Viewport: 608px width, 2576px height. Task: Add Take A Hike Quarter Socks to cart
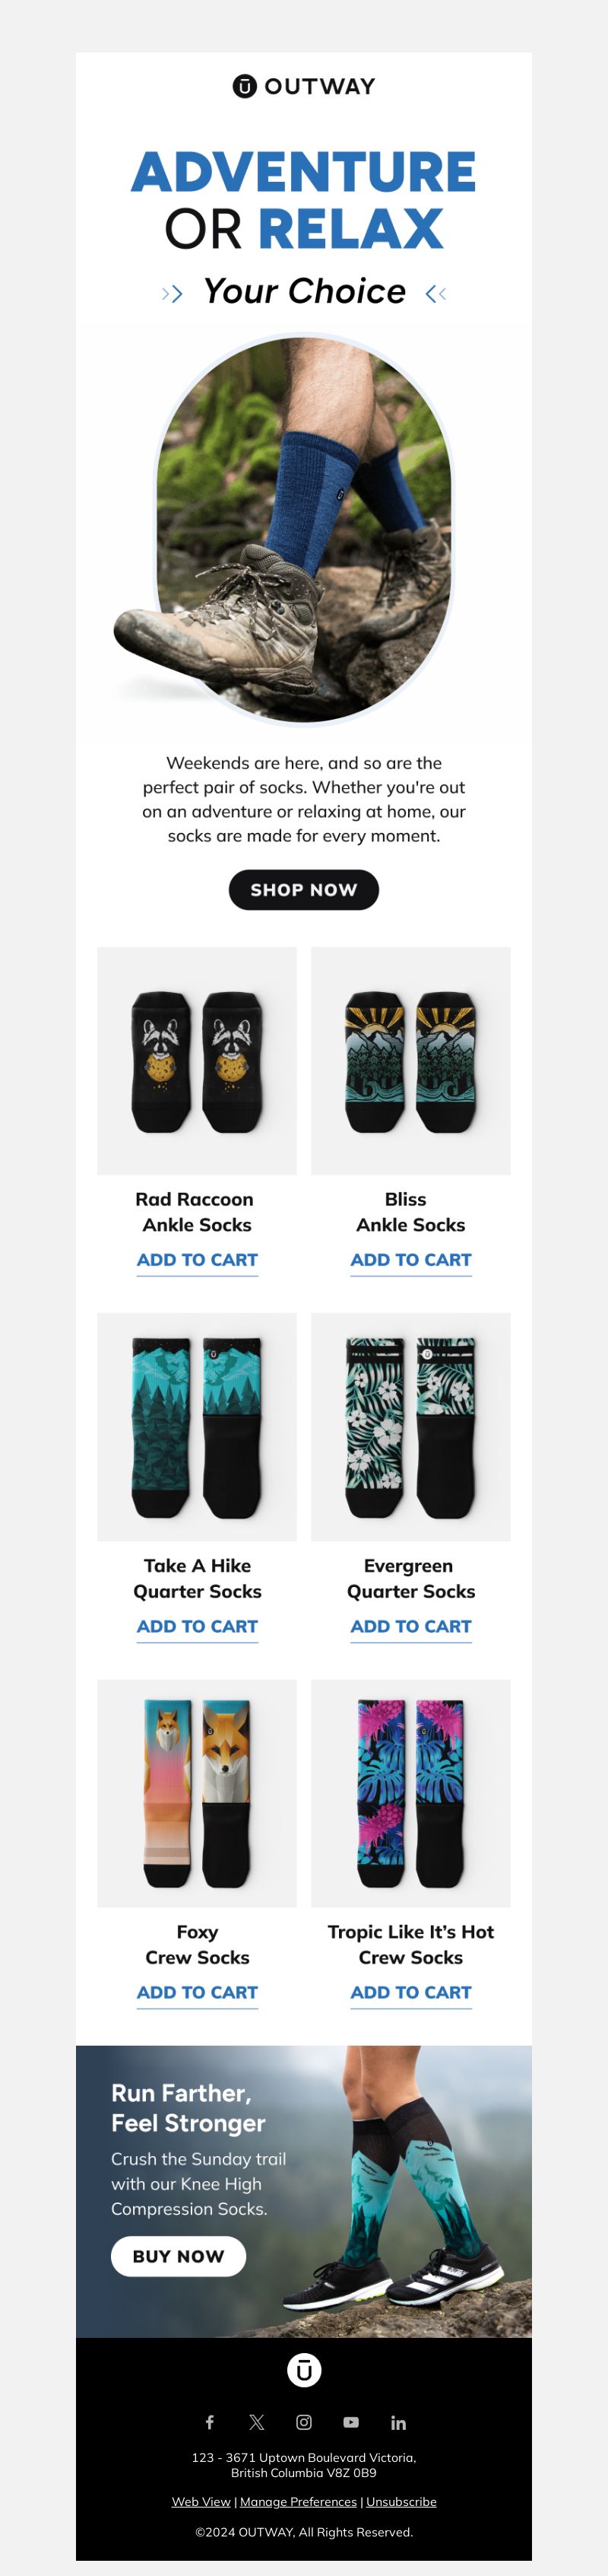[x=197, y=1626]
